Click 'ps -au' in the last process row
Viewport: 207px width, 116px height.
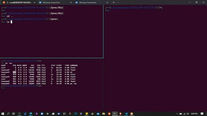(x=73, y=83)
